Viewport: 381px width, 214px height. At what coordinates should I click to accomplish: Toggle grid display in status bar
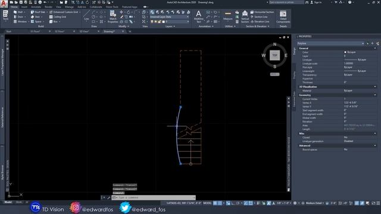coord(215,203)
